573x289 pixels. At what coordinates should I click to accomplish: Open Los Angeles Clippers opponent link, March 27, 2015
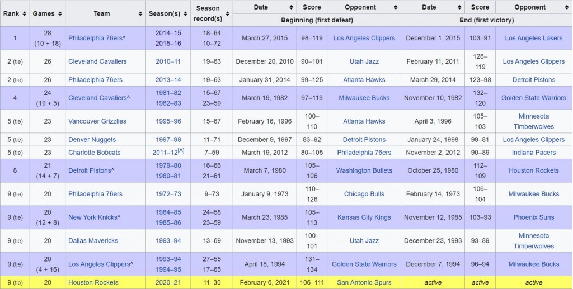pos(364,38)
